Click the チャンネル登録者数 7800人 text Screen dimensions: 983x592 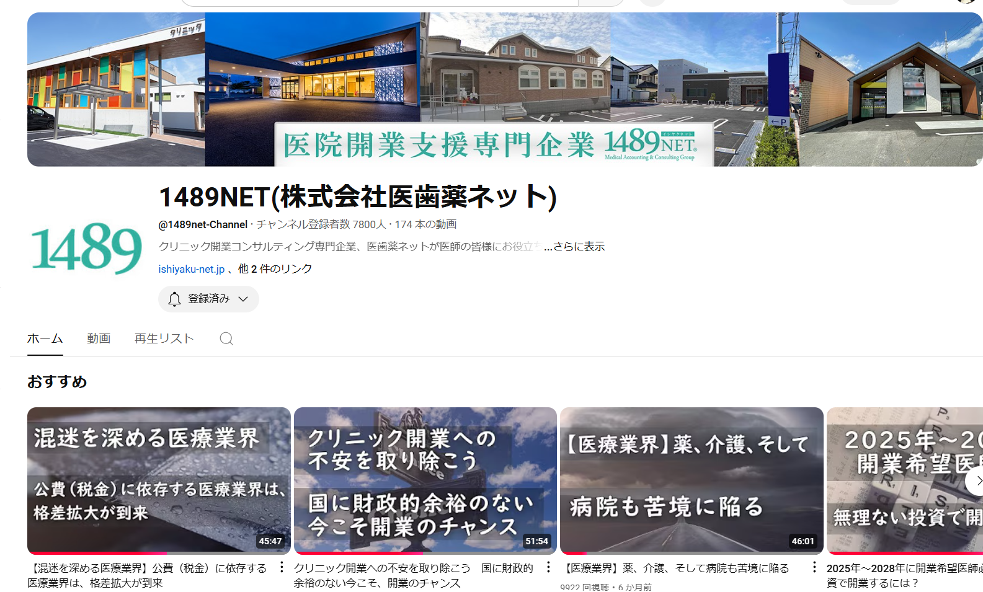coord(321,224)
